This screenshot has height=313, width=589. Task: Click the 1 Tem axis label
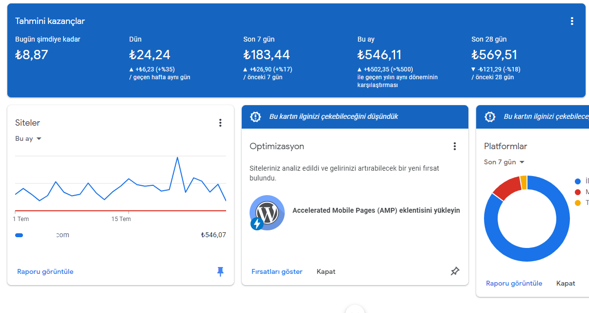21,219
